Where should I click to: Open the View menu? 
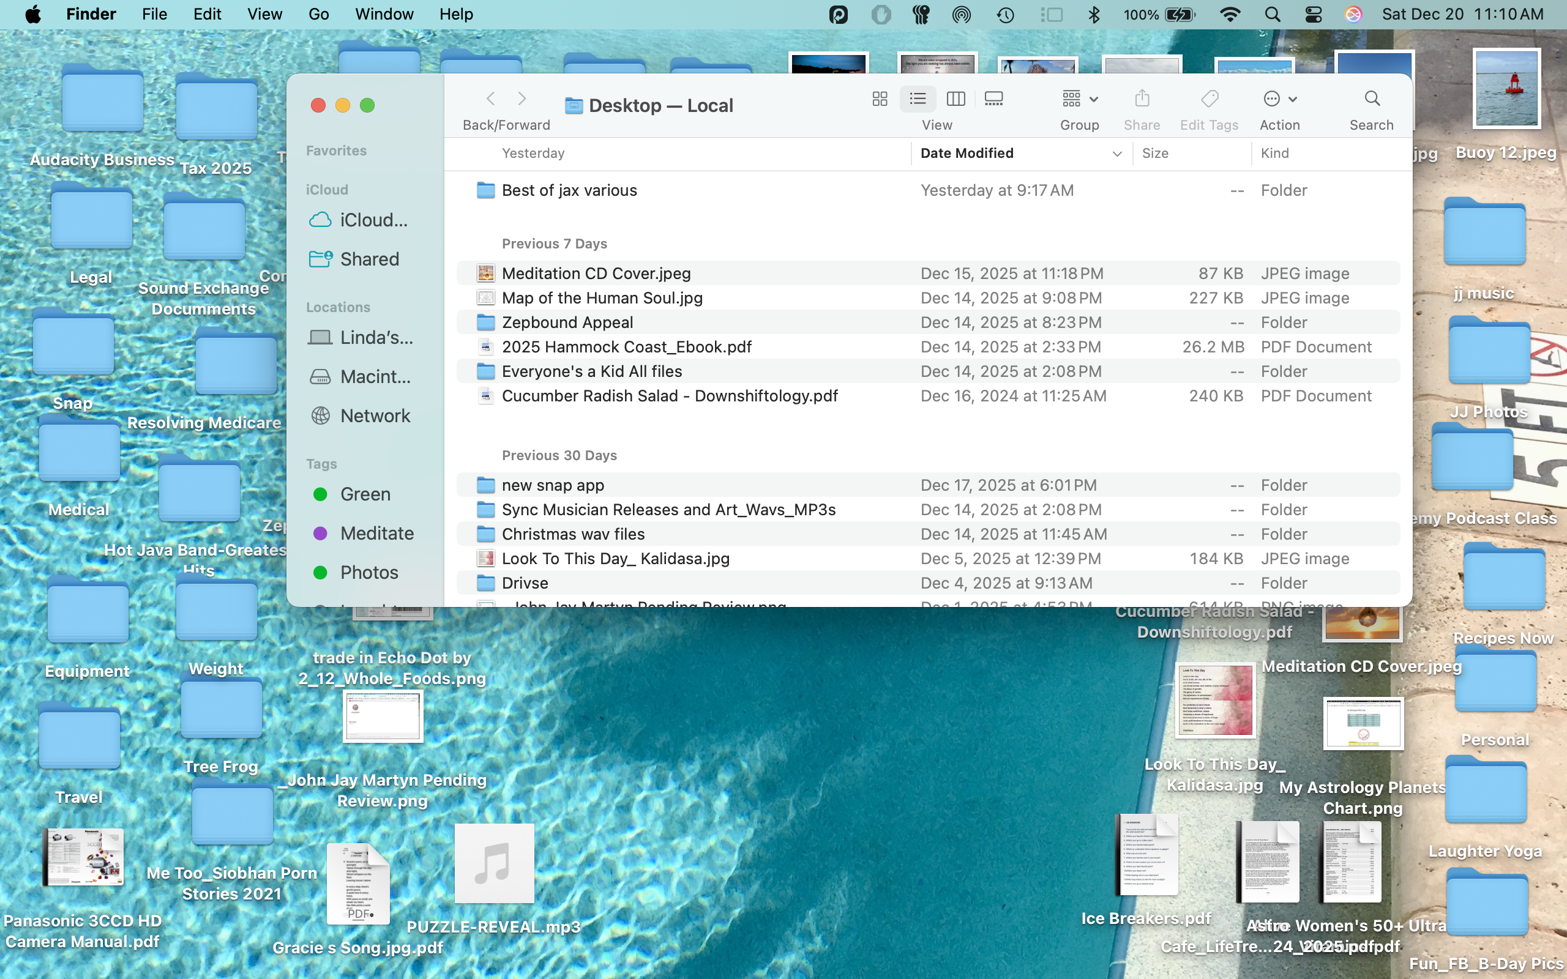[264, 14]
